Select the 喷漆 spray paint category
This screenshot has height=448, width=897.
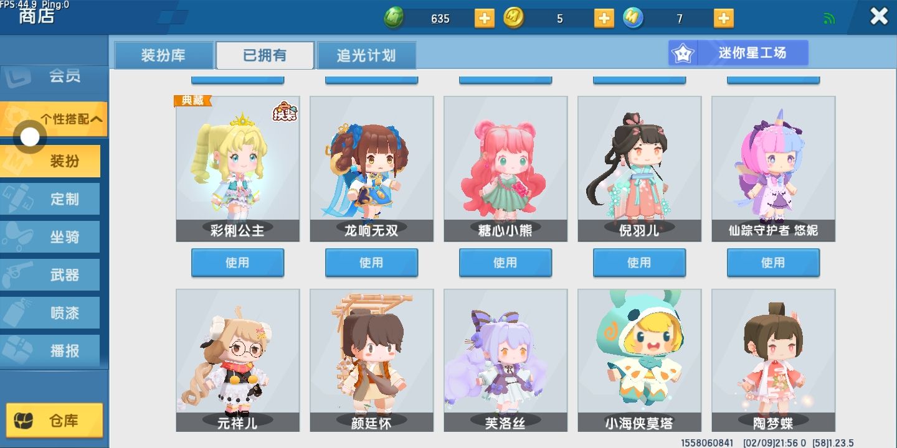click(50, 313)
